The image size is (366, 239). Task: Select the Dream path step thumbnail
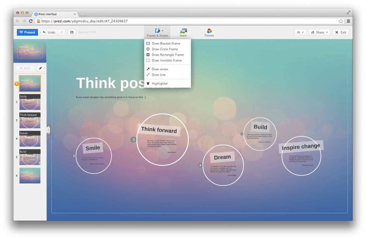click(x=30, y=138)
